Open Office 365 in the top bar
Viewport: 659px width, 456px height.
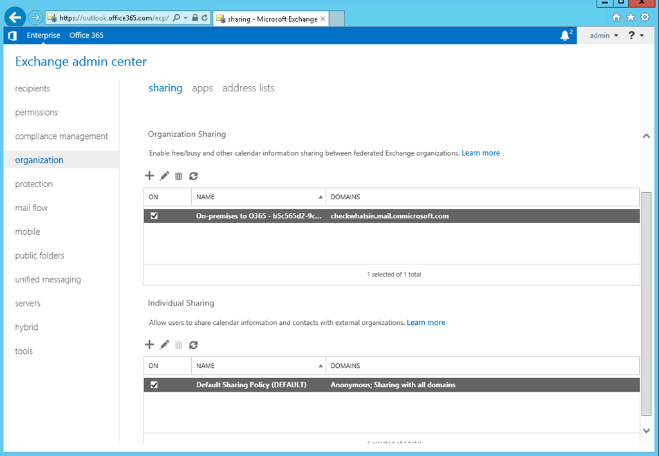pos(86,35)
